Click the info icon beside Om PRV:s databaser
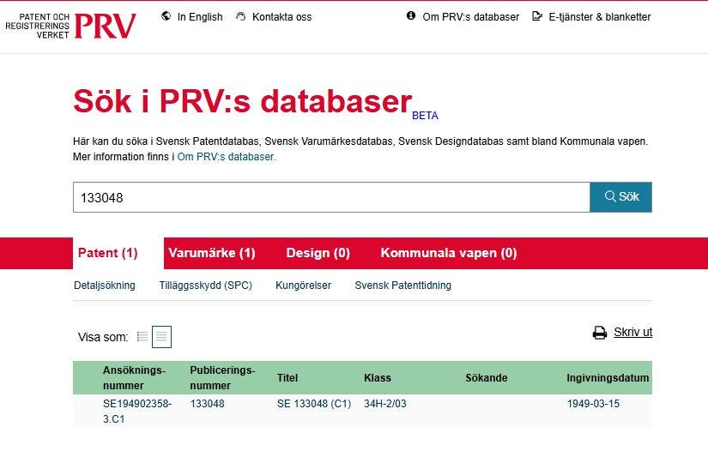The height and width of the screenshot is (451, 708). 411,15
